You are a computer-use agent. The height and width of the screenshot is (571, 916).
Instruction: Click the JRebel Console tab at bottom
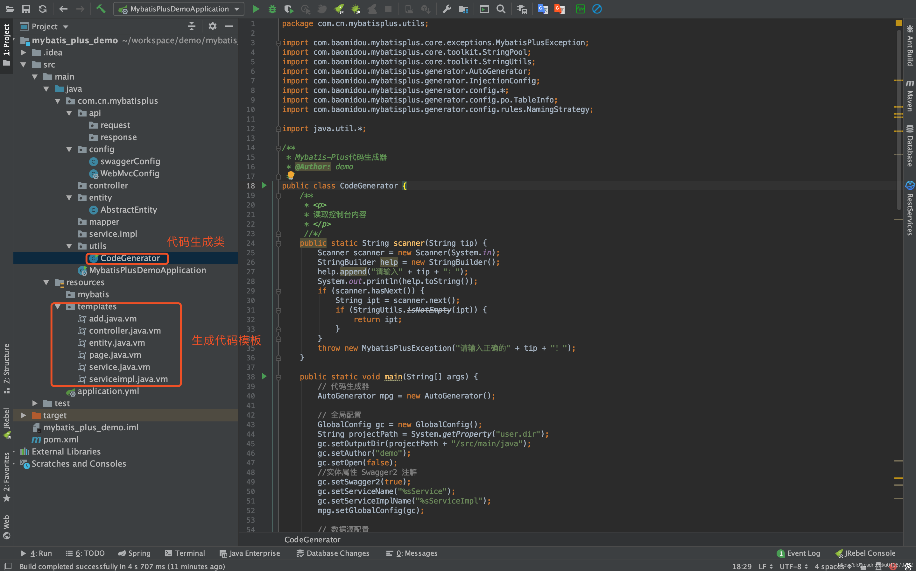868,553
